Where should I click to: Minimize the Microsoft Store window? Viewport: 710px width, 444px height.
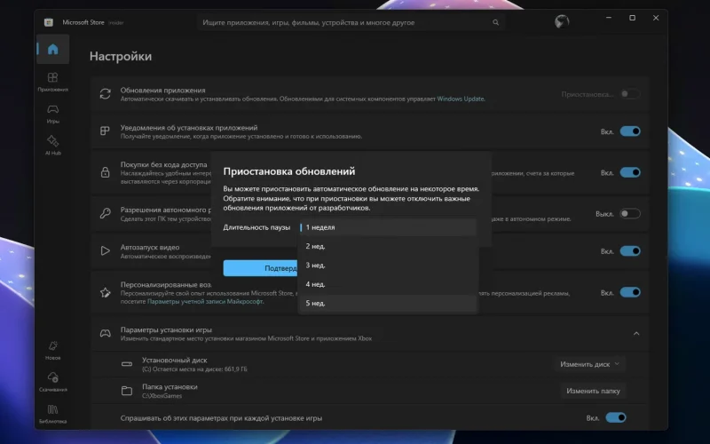[x=609, y=18]
